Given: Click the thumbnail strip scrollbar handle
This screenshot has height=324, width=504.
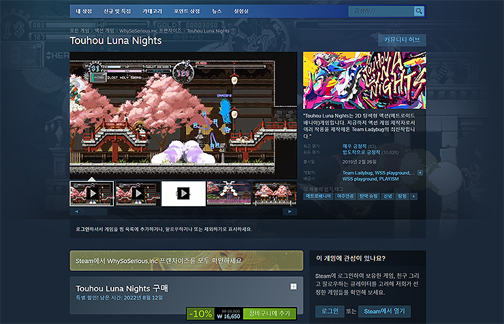Looking at the screenshot, I should coord(95,212).
